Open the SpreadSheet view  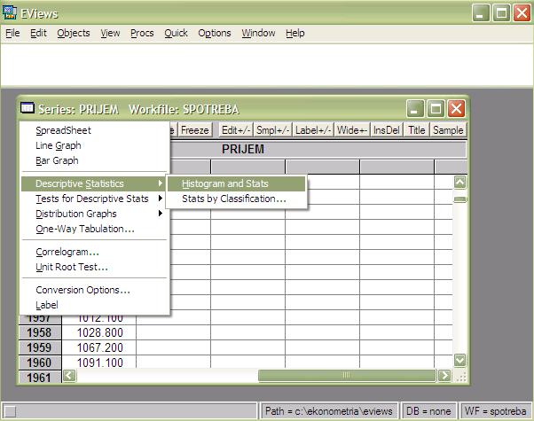[63, 130]
